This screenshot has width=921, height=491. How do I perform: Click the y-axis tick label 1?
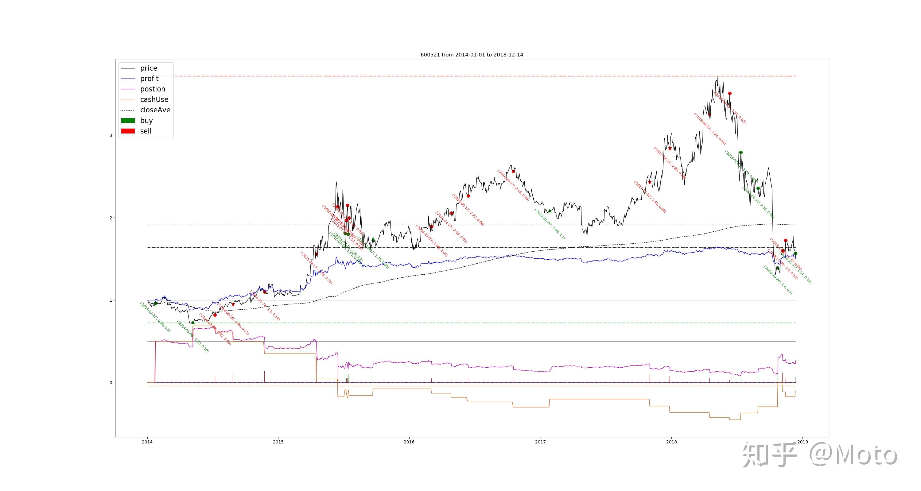pos(111,300)
